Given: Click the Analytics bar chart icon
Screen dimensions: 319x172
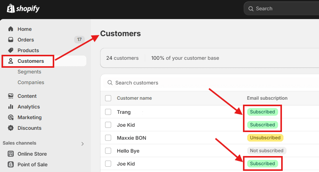Looking at the screenshot, I should point(11,107).
